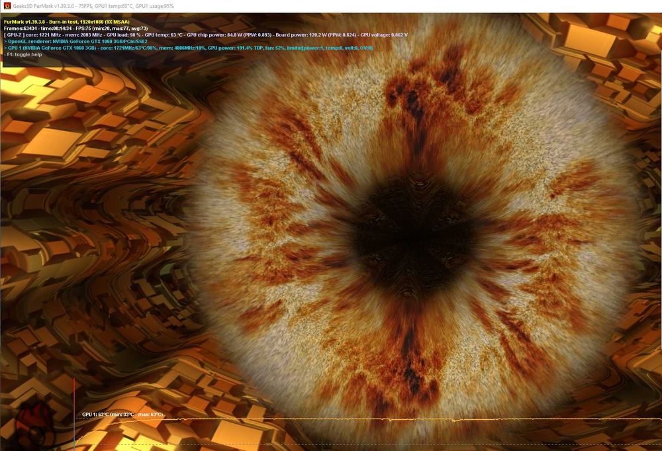Viewport: 662px width, 451px height.
Task: Click the FurMark app icon in the title bar
Action: pos(7,6)
